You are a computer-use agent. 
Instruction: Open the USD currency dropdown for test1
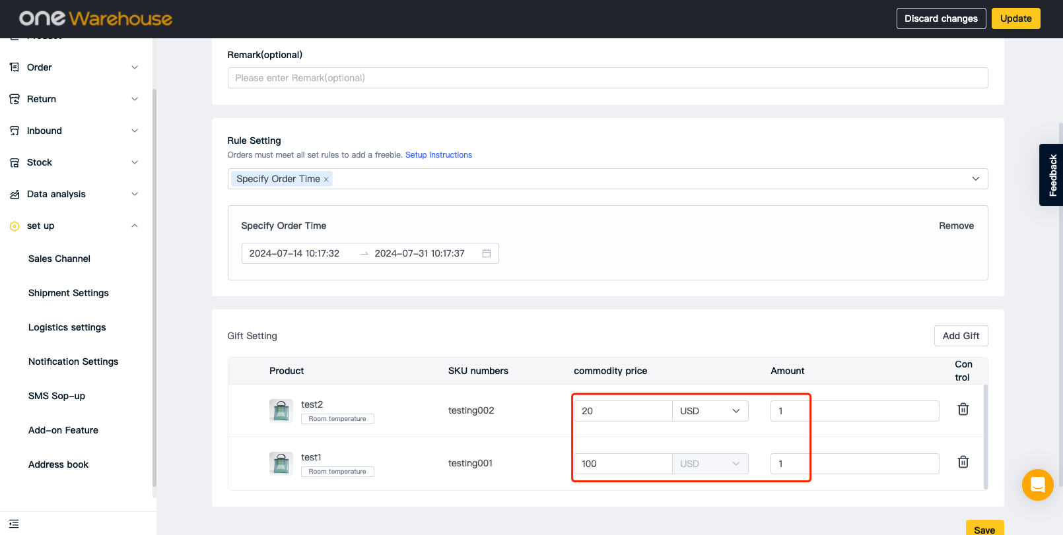[x=710, y=464]
